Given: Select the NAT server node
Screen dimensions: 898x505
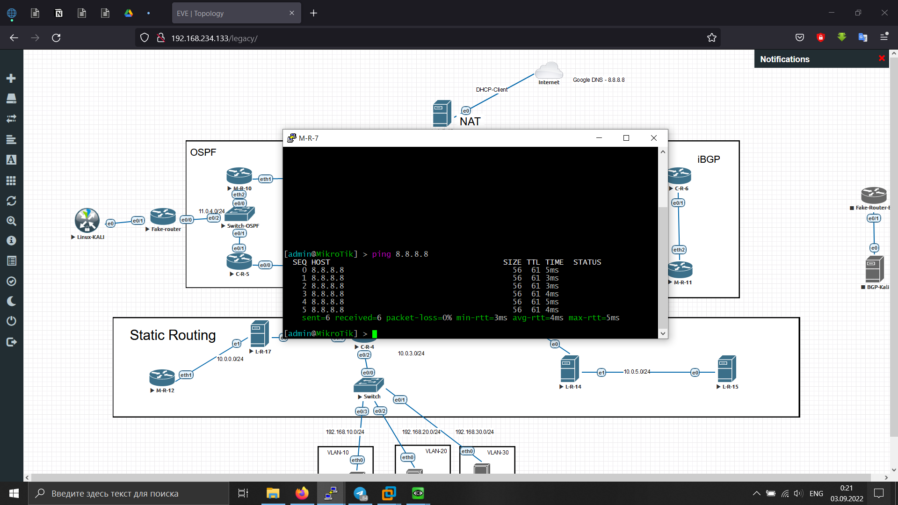Looking at the screenshot, I should [x=442, y=113].
